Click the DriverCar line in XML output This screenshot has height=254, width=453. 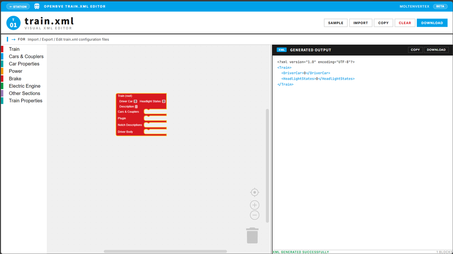[x=306, y=73]
